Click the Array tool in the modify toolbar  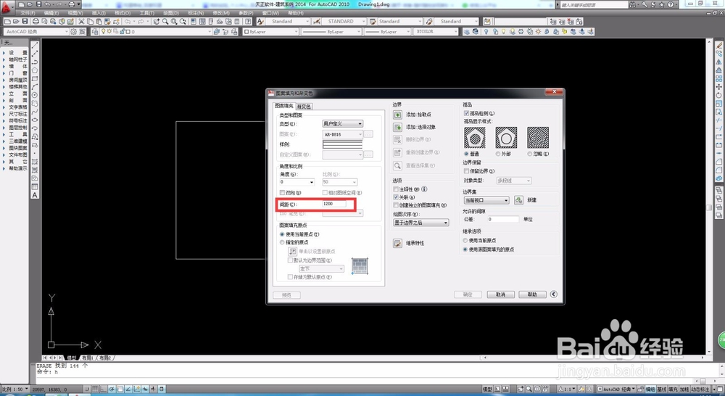pyautogui.click(x=719, y=78)
